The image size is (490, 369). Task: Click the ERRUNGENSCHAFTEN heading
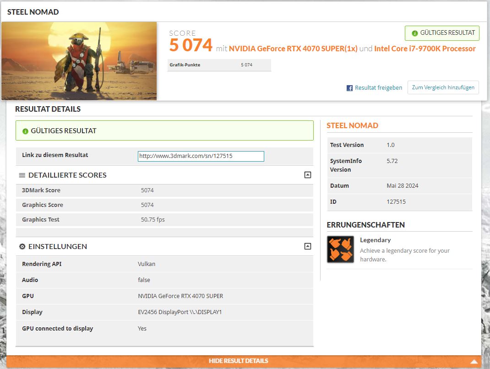[x=365, y=225]
